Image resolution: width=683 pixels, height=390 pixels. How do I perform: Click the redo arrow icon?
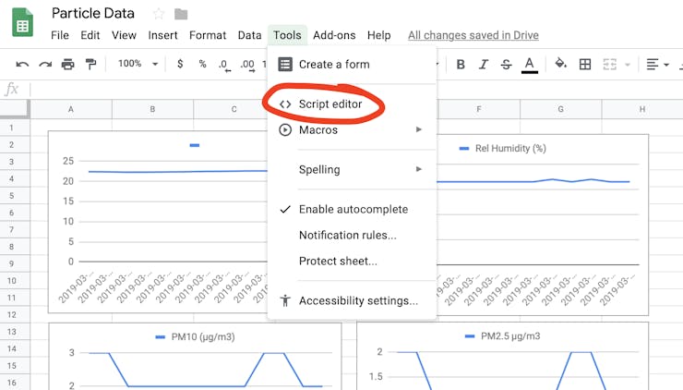pos(44,64)
